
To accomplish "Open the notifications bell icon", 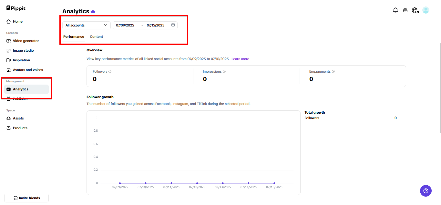I will click(x=395, y=10).
